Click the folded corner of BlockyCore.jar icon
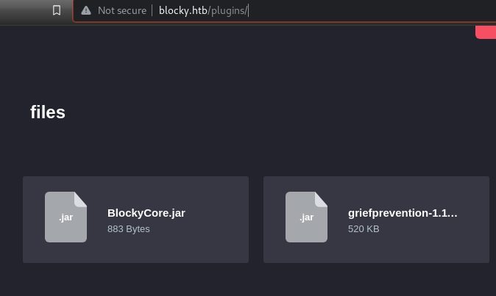The width and height of the screenshot is (496, 296). click(x=81, y=199)
